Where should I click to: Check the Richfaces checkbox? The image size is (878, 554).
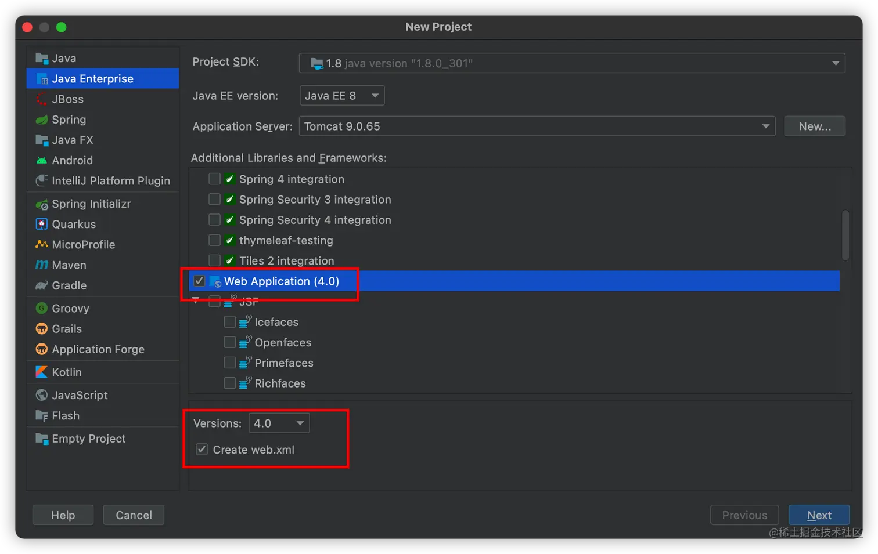[230, 383]
